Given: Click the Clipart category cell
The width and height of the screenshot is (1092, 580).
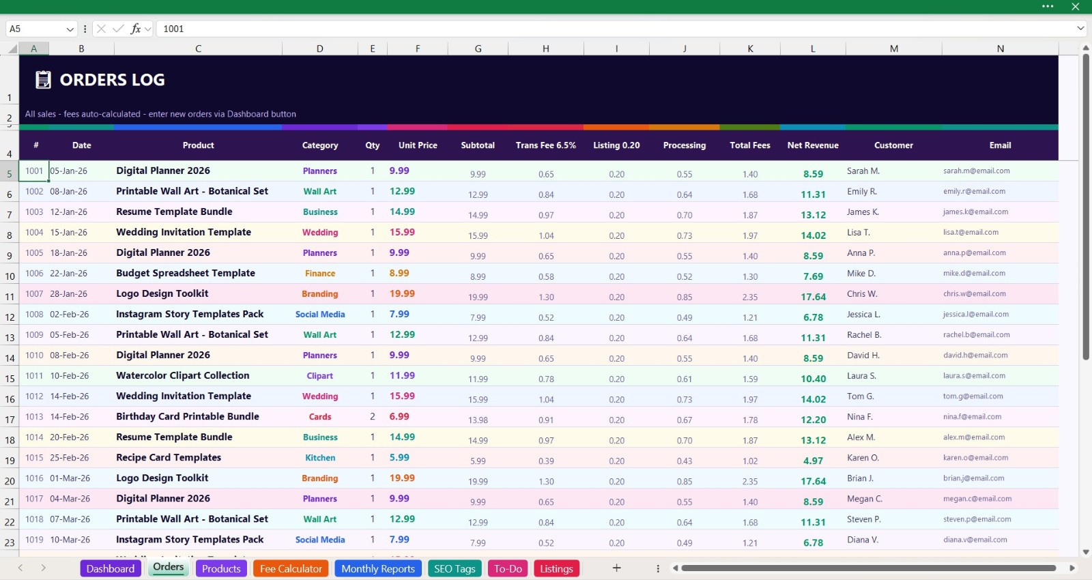Looking at the screenshot, I should coord(320,376).
